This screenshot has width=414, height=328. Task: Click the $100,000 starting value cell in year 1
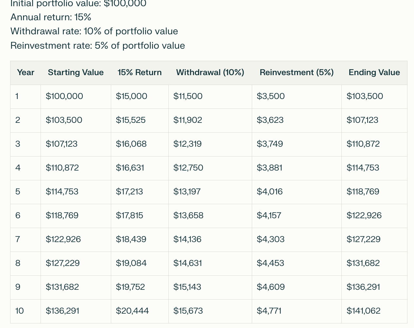pos(64,96)
